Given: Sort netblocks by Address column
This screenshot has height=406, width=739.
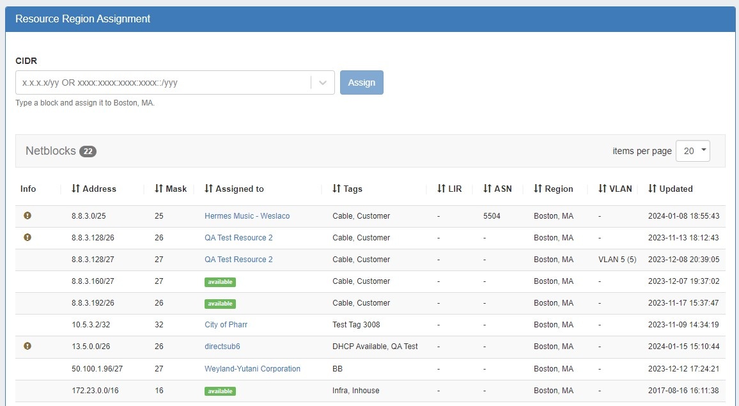Looking at the screenshot, I should 94,189.
